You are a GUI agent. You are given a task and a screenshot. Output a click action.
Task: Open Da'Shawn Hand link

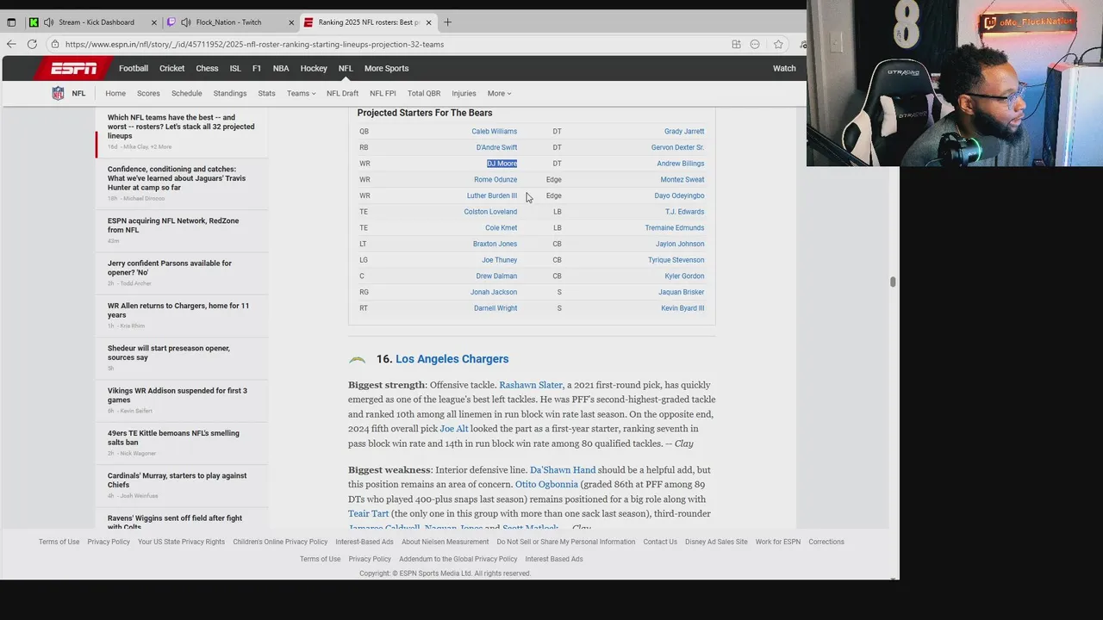(563, 470)
